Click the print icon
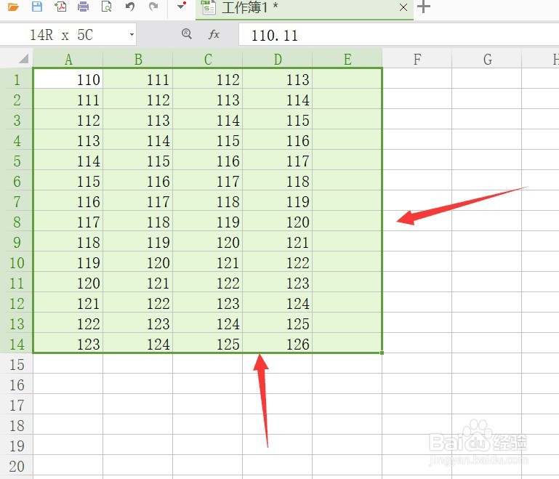Image resolution: width=559 pixels, height=479 pixels. 84,7
